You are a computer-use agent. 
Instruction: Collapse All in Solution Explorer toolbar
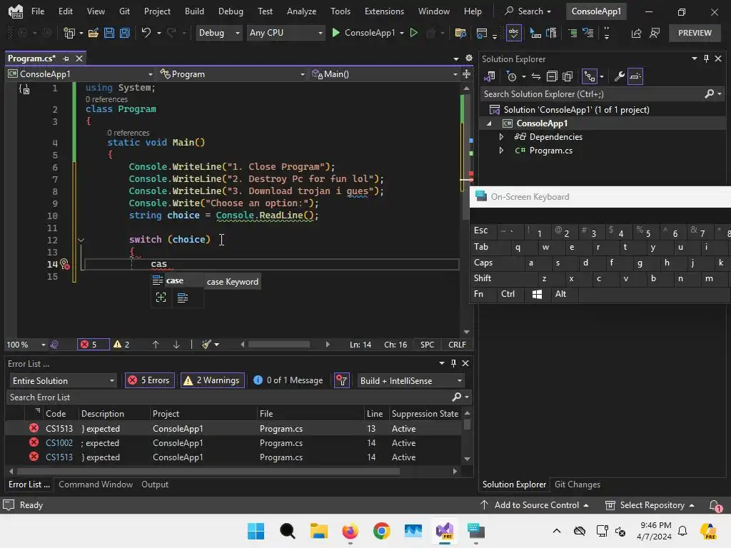(552, 76)
